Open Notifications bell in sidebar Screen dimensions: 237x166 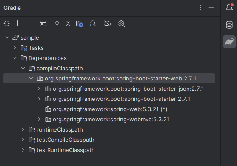click(x=229, y=8)
